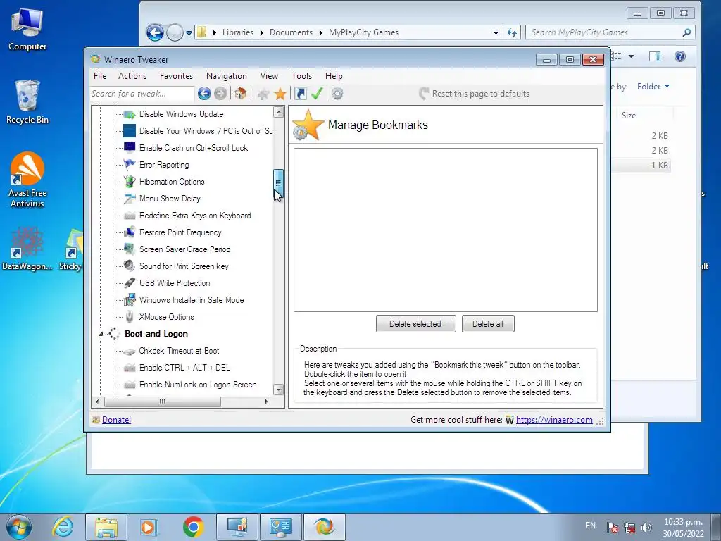This screenshot has width=721, height=541.
Task: Select Chkdsk Timeout at Boot
Action: pyautogui.click(x=179, y=351)
